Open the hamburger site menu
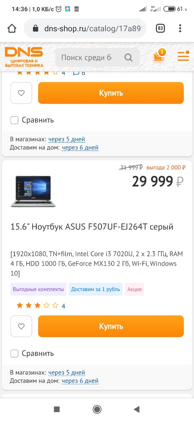This screenshot has width=194, height=421. pos(183,57)
